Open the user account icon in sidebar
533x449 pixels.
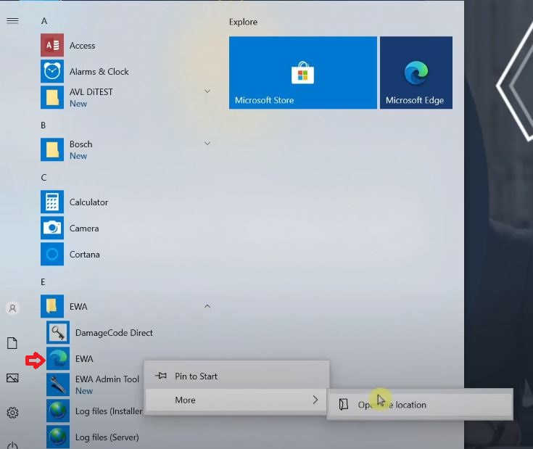12,308
